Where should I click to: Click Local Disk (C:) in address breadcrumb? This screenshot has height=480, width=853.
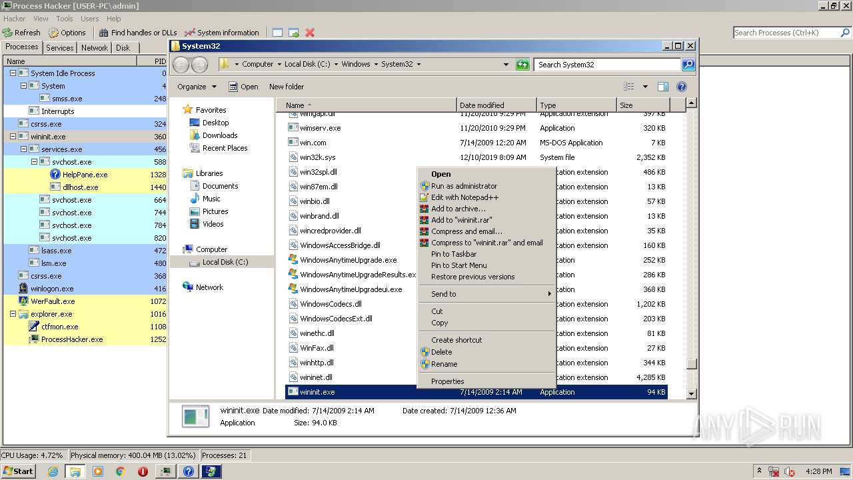307,64
